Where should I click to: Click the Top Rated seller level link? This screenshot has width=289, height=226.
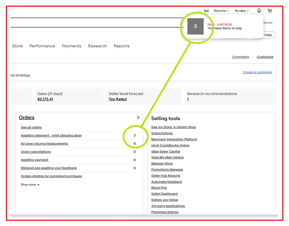[x=117, y=99]
